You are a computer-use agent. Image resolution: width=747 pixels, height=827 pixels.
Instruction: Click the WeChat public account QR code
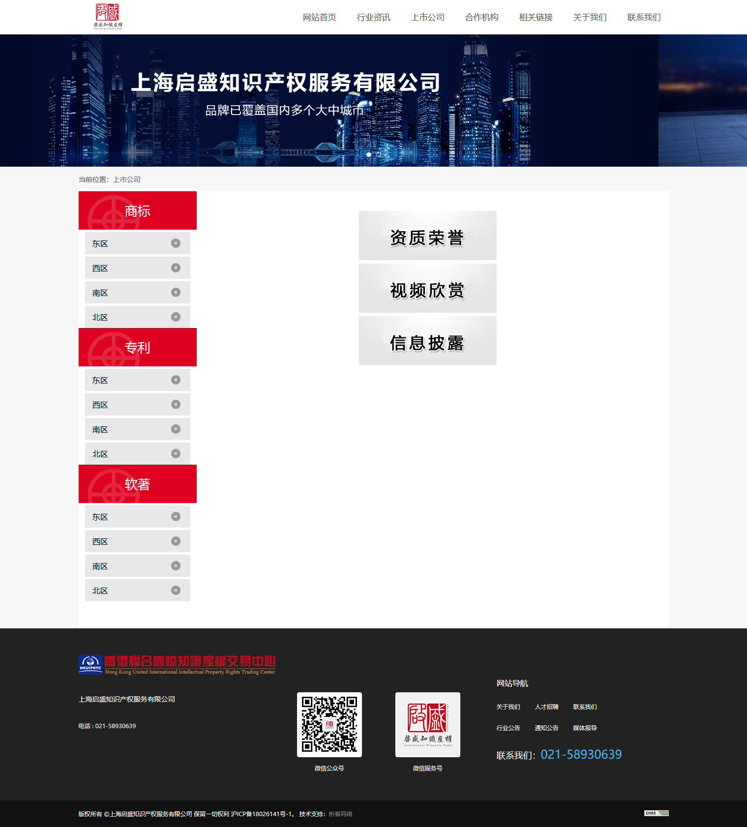[329, 724]
